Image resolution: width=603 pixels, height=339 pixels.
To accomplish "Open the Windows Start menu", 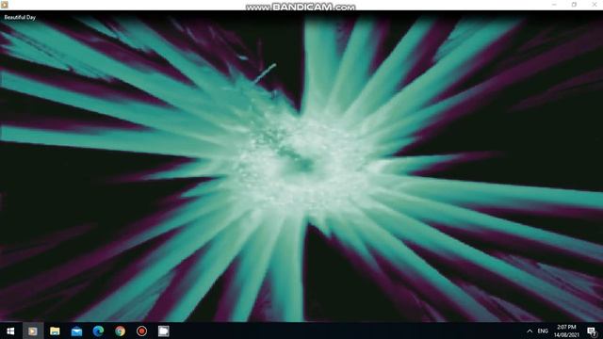I will pos(10,331).
